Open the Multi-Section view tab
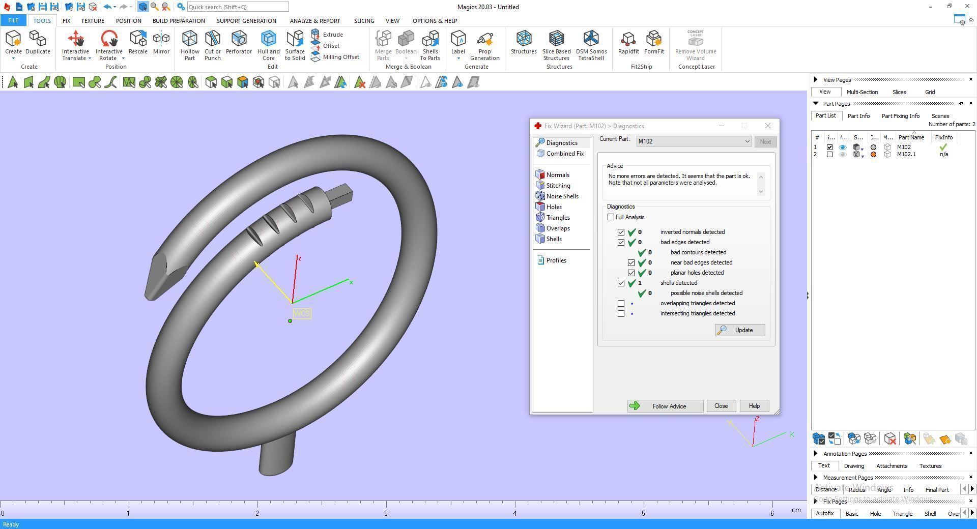The height and width of the screenshot is (529, 977). 862,92
